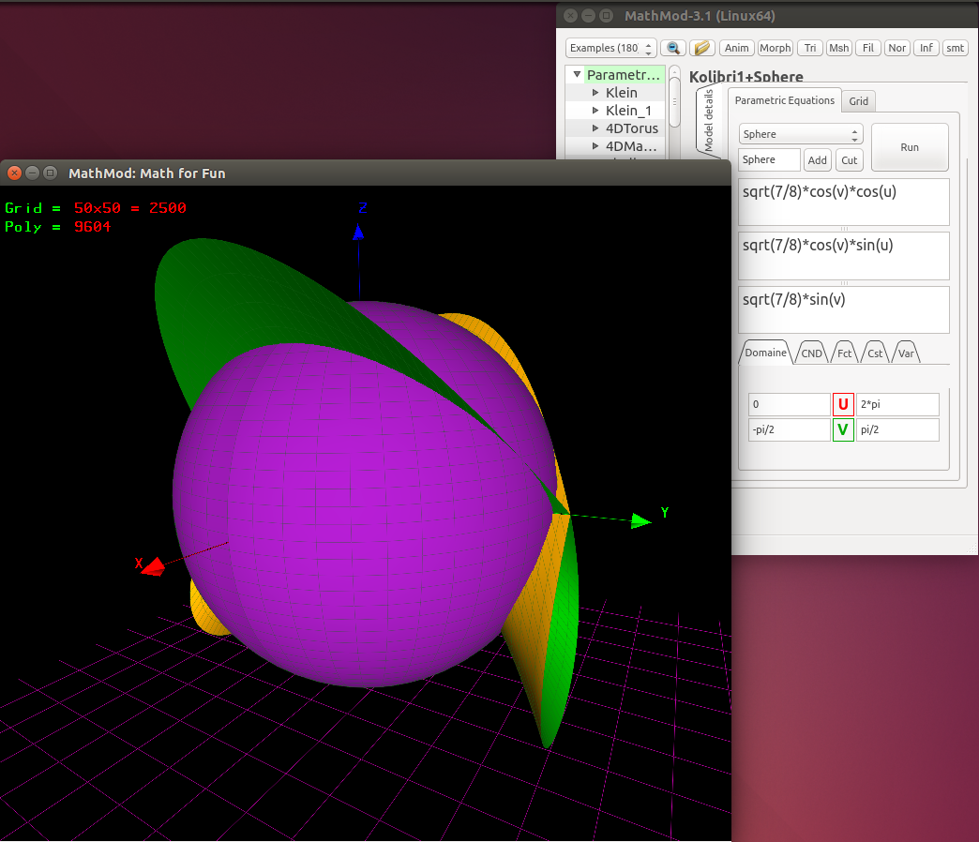The width and height of the screenshot is (979, 842).
Task: Click the V minimum field containing -pi/2
Action: [790, 430]
